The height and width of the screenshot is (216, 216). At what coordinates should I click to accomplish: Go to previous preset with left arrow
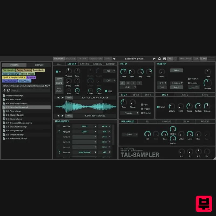click(x=114, y=59)
